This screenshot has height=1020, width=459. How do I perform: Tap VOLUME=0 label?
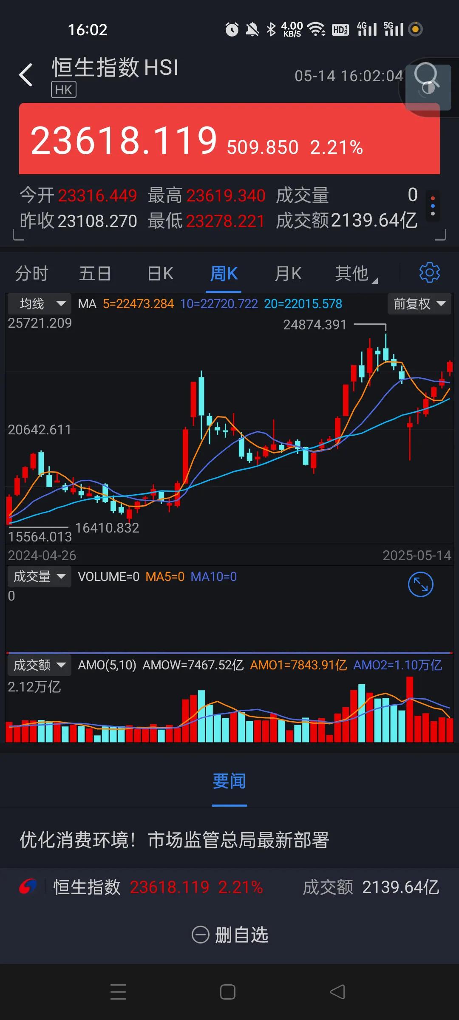(109, 577)
